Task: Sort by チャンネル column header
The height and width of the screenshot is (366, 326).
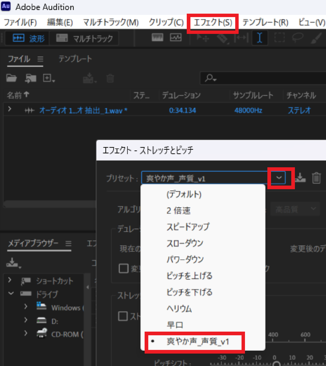Action: pos(301,95)
